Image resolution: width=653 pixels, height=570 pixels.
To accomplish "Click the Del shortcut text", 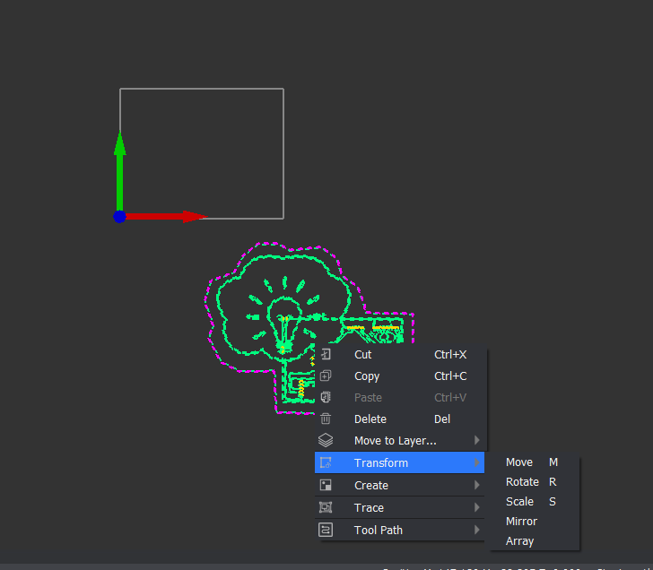I will (442, 419).
